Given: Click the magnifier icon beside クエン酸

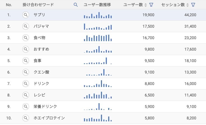Looking at the screenshot, I should [26, 72].
